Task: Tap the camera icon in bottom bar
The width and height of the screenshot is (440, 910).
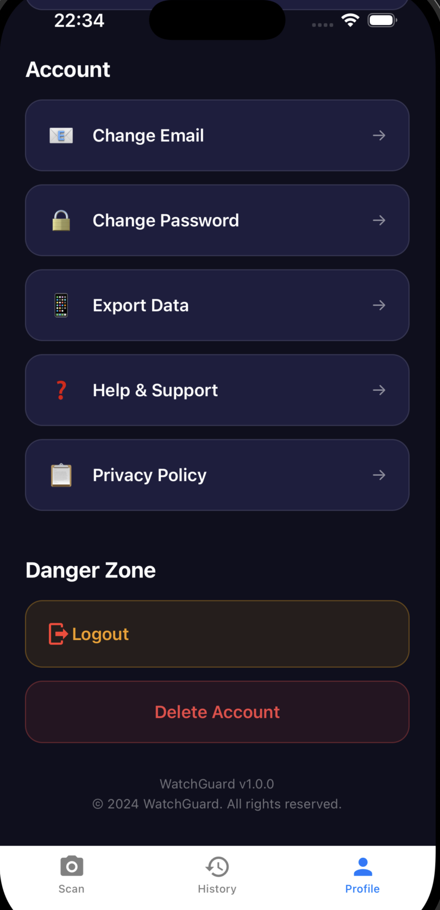Action: [x=72, y=866]
